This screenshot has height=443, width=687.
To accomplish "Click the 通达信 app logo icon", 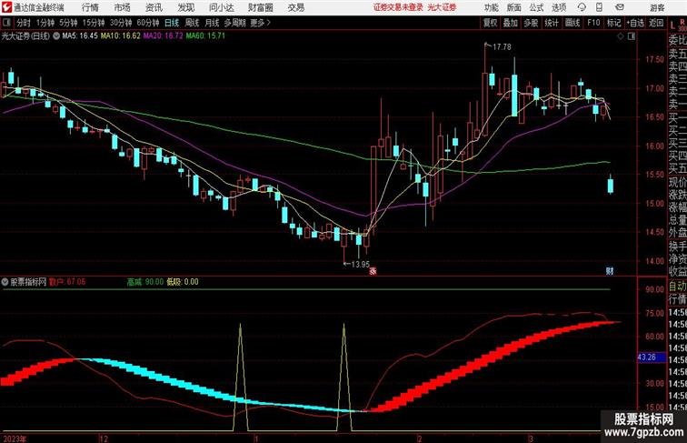I will [x=6, y=7].
